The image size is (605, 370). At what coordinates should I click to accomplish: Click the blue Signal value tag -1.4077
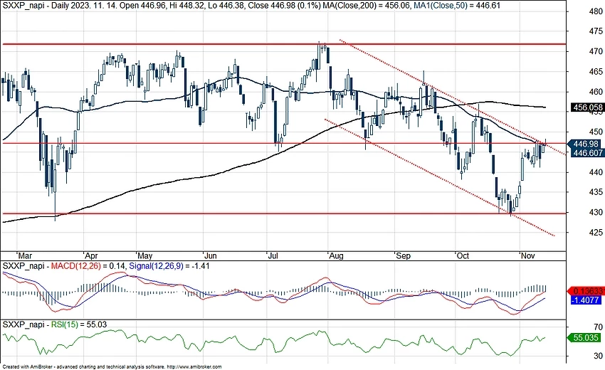[586, 300]
